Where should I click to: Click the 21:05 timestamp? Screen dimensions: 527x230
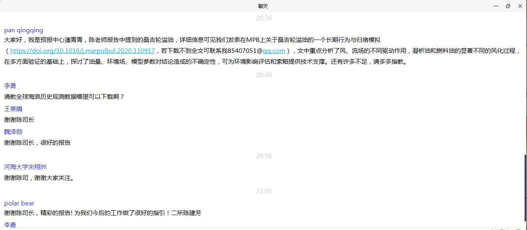(x=263, y=191)
